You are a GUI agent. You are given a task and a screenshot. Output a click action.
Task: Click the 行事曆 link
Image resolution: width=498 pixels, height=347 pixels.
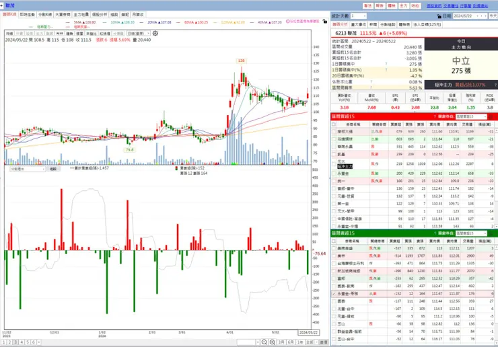[x=465, y=5]
